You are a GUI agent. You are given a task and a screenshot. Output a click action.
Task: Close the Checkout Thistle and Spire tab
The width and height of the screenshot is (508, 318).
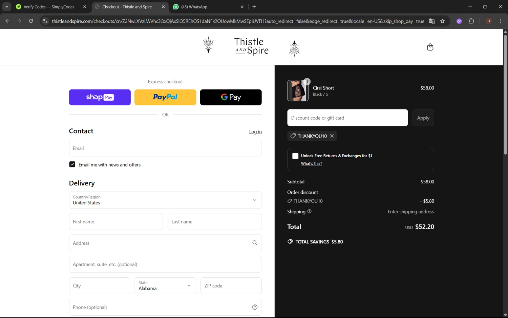click(163, 7)
